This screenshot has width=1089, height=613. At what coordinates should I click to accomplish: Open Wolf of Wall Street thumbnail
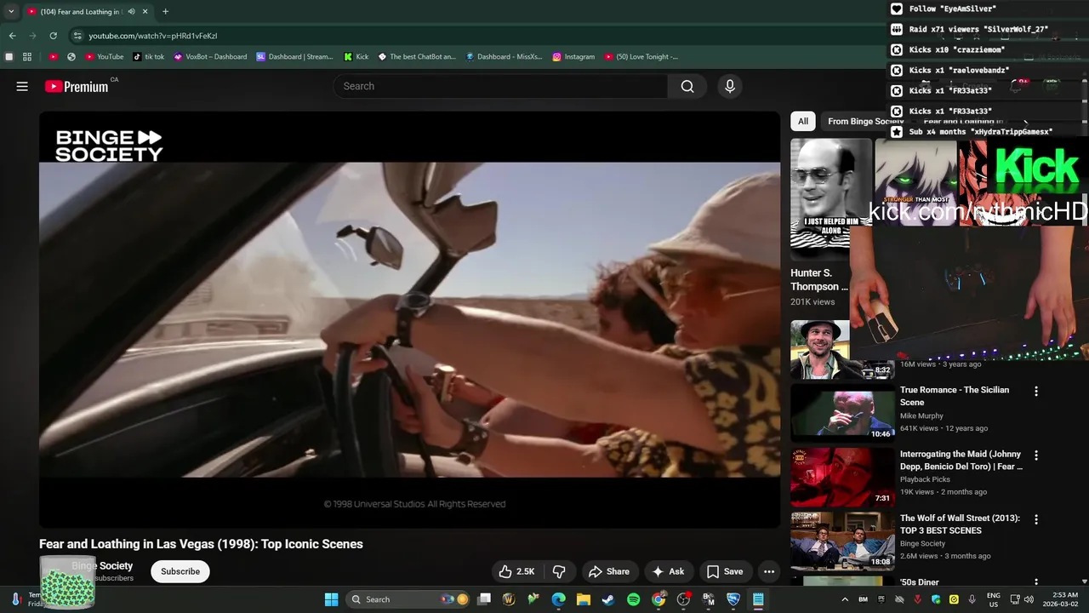point(842,541)
